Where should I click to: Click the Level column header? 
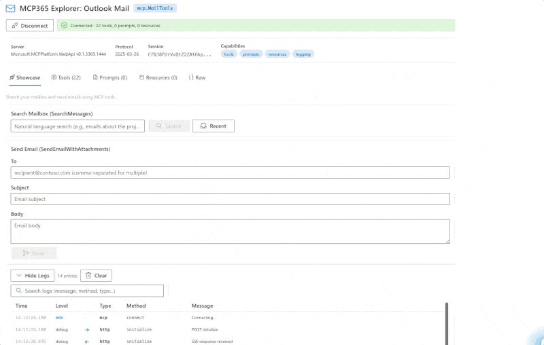click(62, 306)
